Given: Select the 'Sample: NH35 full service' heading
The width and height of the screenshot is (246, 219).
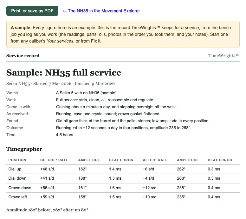Looking at the screenshot, I should (x=64, y=73).
